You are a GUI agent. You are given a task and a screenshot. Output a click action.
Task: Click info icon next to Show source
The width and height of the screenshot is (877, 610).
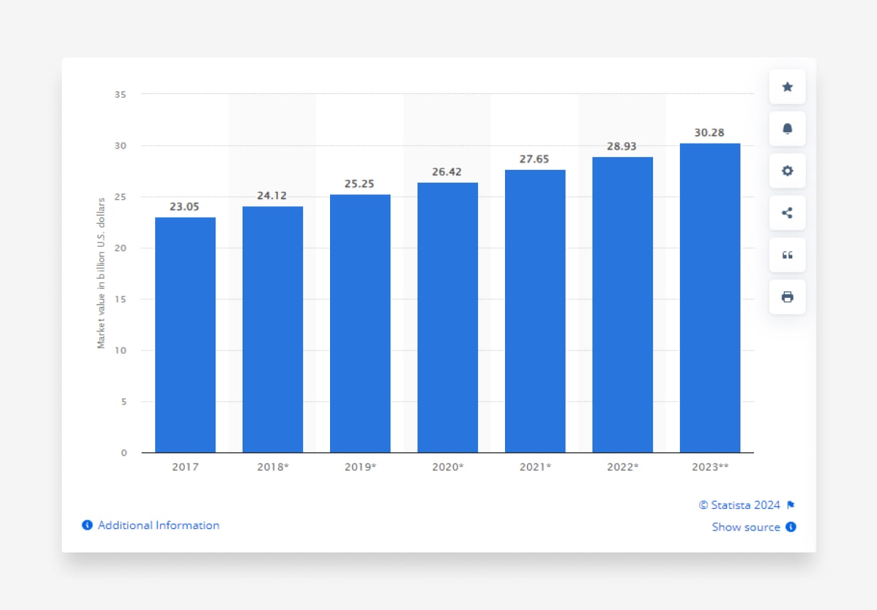coord(791,527)
